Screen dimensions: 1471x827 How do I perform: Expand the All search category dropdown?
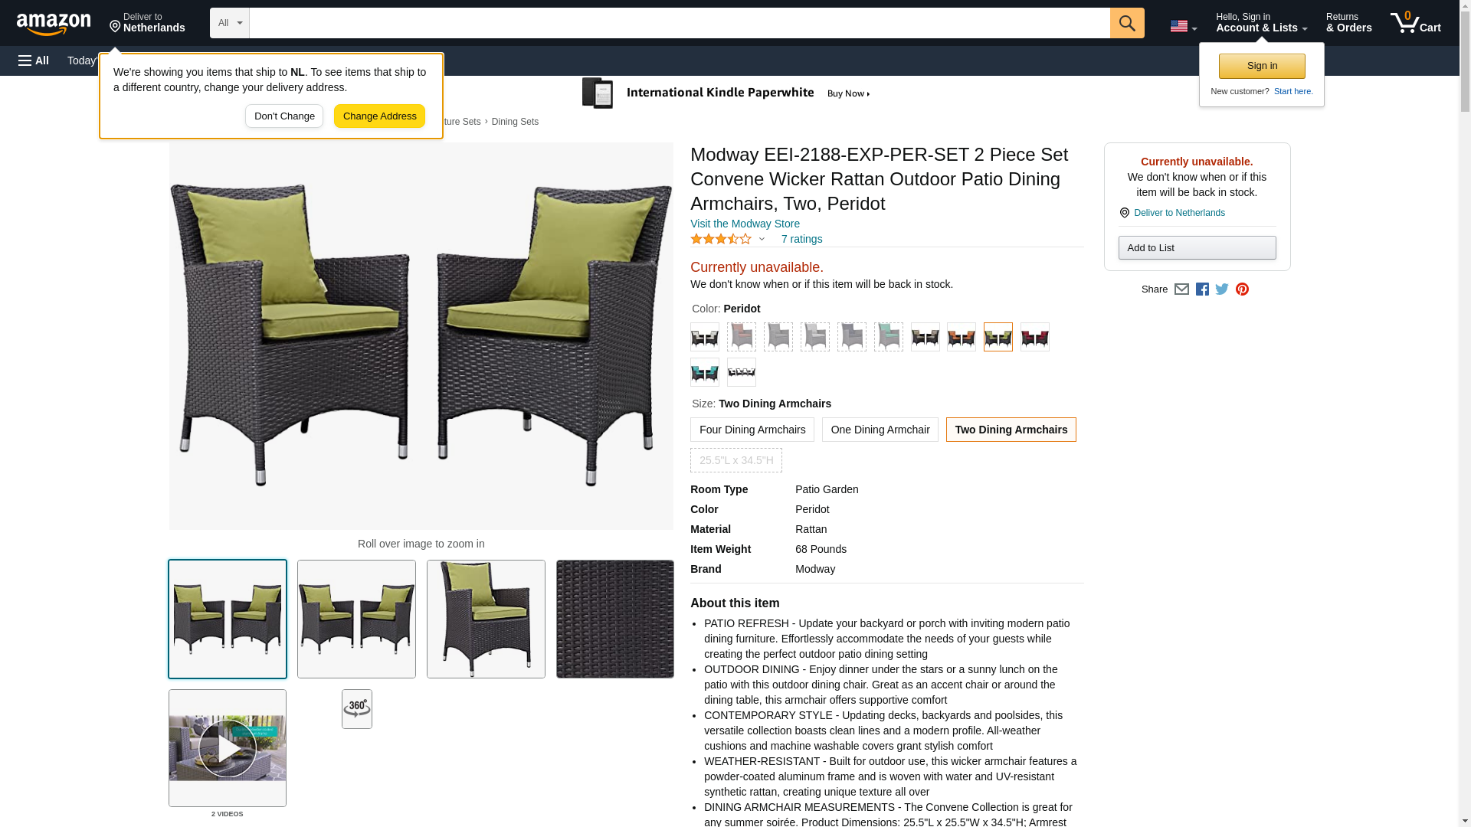click(x=230, y=23)
